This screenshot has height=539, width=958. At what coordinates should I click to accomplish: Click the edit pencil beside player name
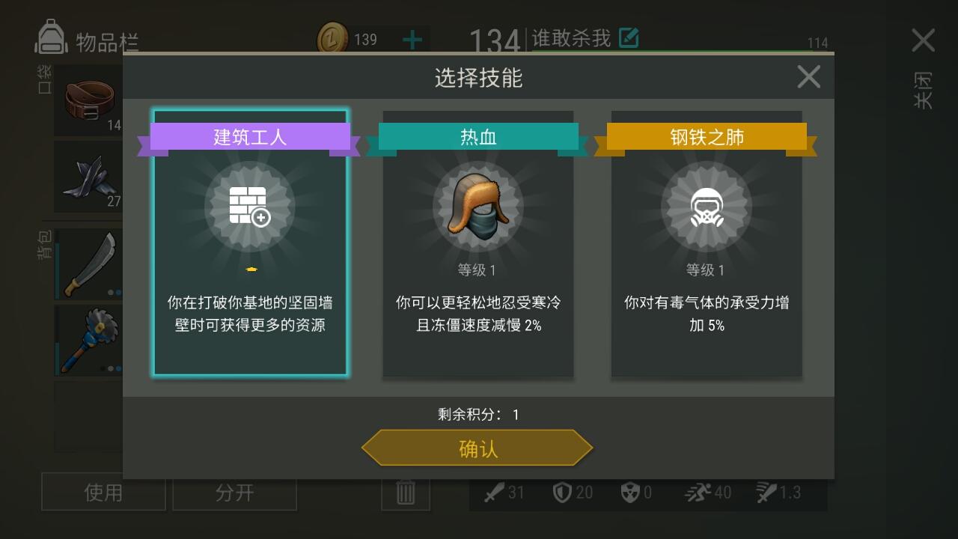629,37
